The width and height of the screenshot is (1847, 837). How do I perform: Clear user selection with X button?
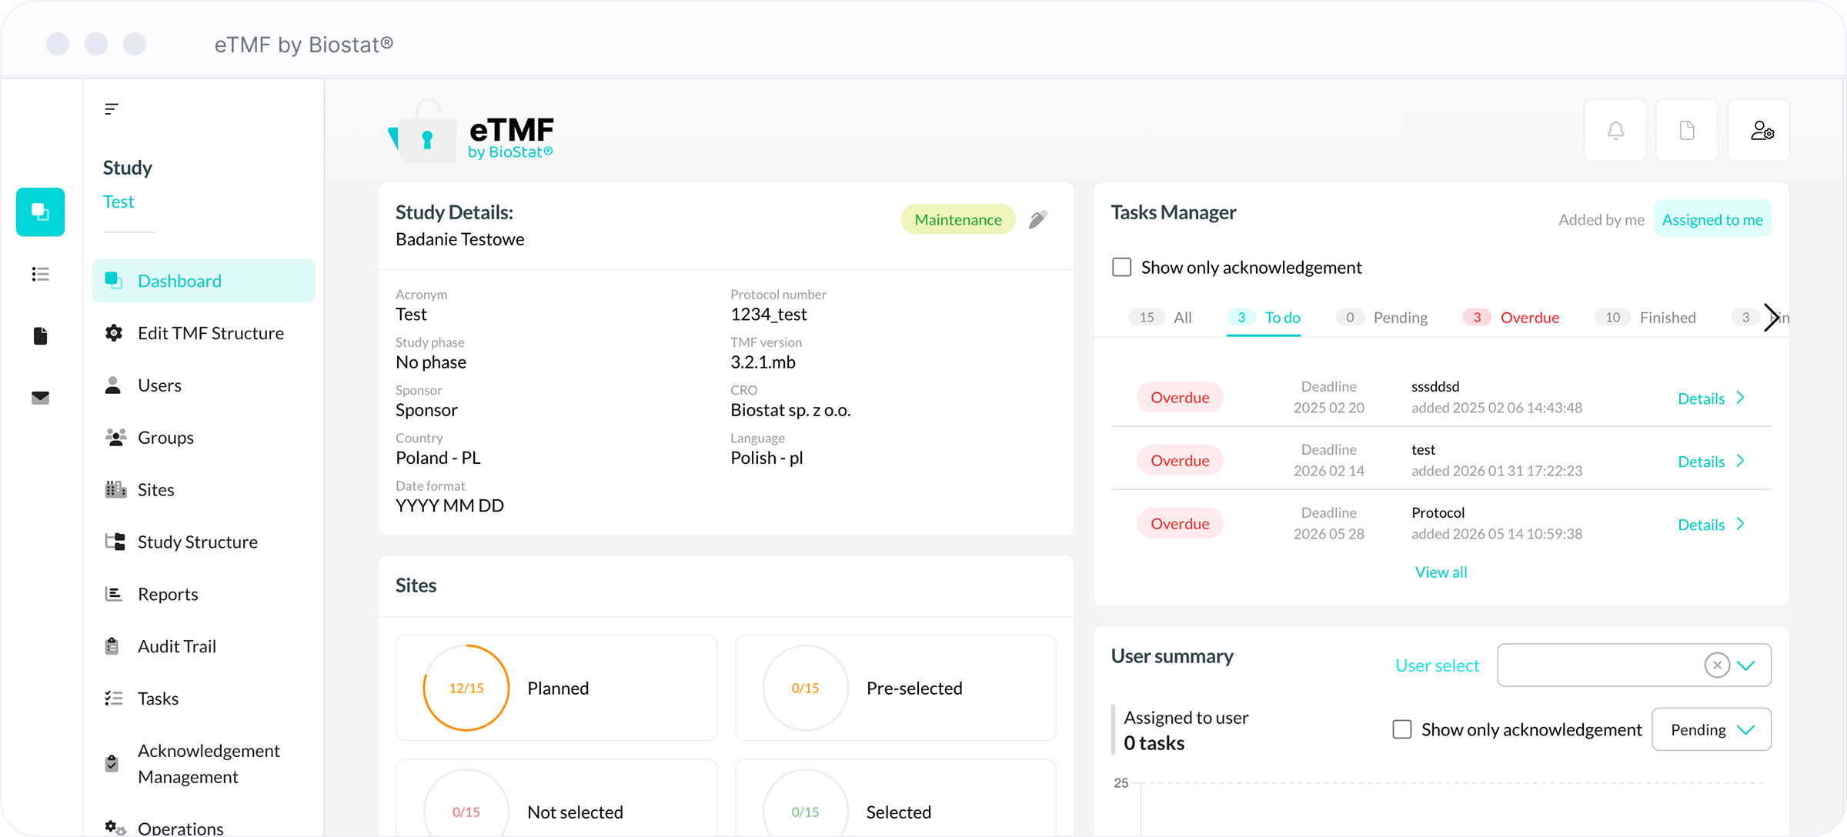click(1717, 665)
